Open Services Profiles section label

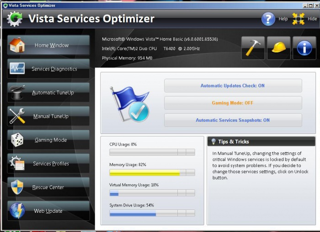coord(51,163)
